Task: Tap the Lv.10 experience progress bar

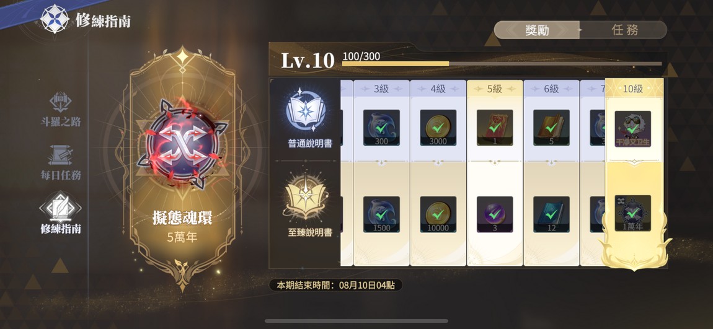Action: (502, 64)
